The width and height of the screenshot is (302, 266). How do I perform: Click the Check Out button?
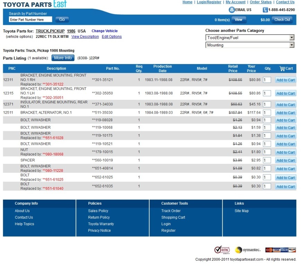(282, 20)
